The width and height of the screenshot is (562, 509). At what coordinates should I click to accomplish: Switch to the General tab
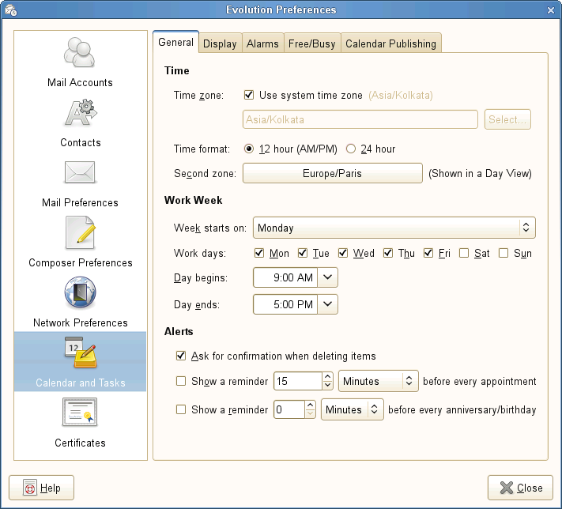175,43
